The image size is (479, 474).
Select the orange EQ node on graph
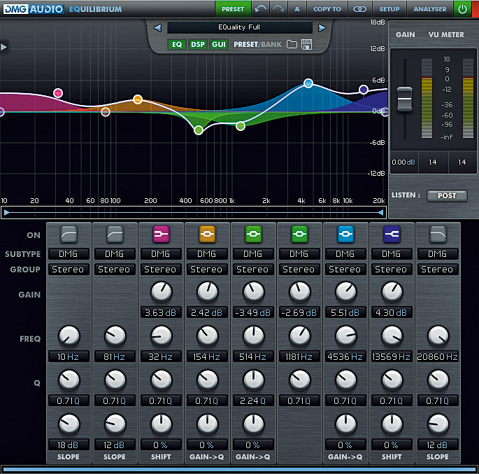pos(138,99)
